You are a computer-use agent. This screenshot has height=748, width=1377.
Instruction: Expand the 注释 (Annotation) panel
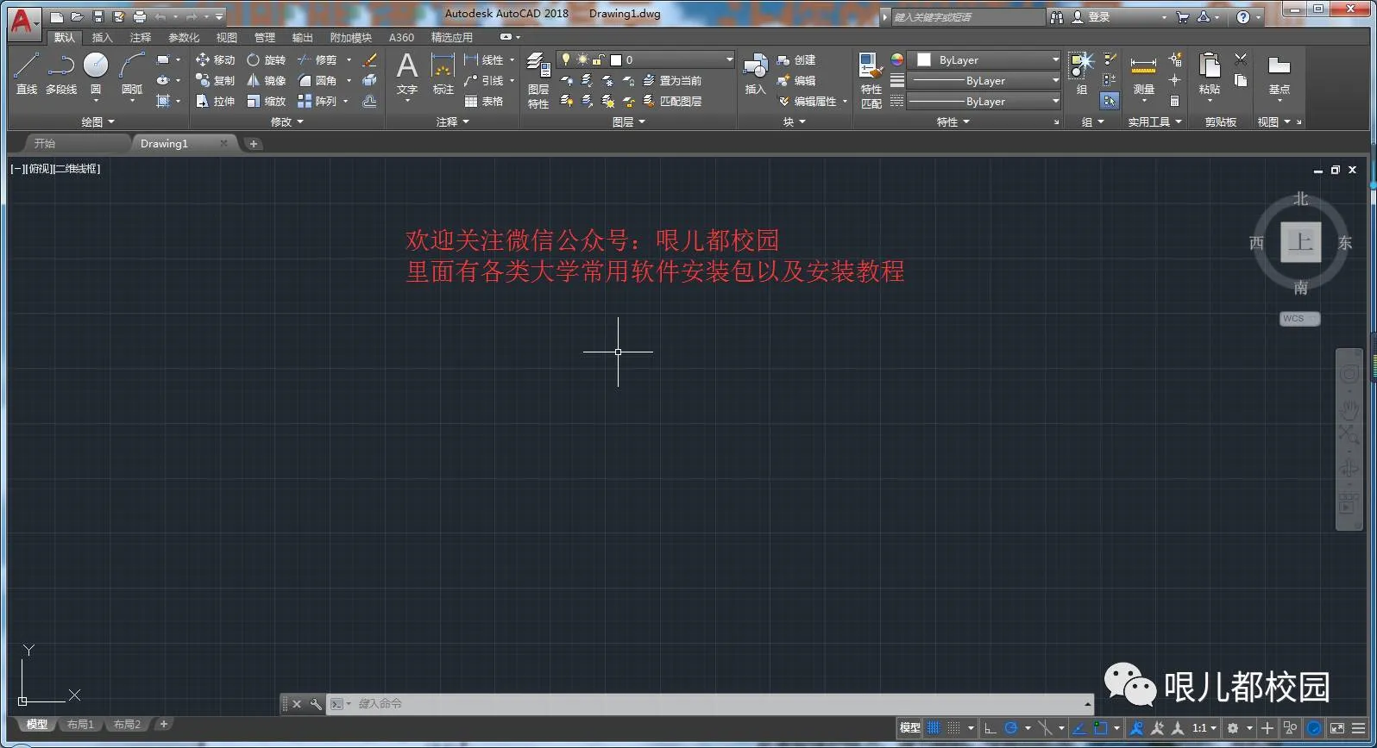[x=453, y=122]
